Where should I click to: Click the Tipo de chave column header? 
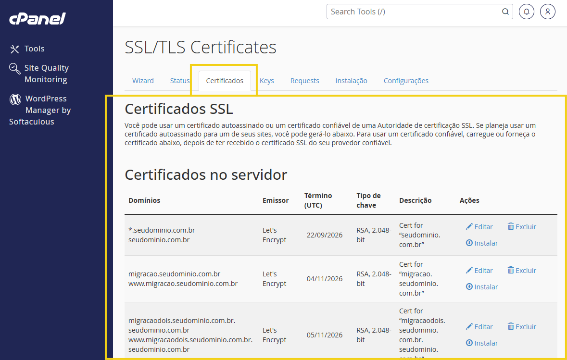368,200
